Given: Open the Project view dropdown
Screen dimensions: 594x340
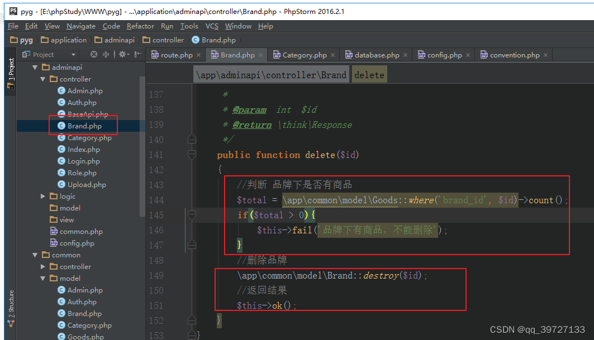Looking at the screenshot, I should (x=73, y=55).
